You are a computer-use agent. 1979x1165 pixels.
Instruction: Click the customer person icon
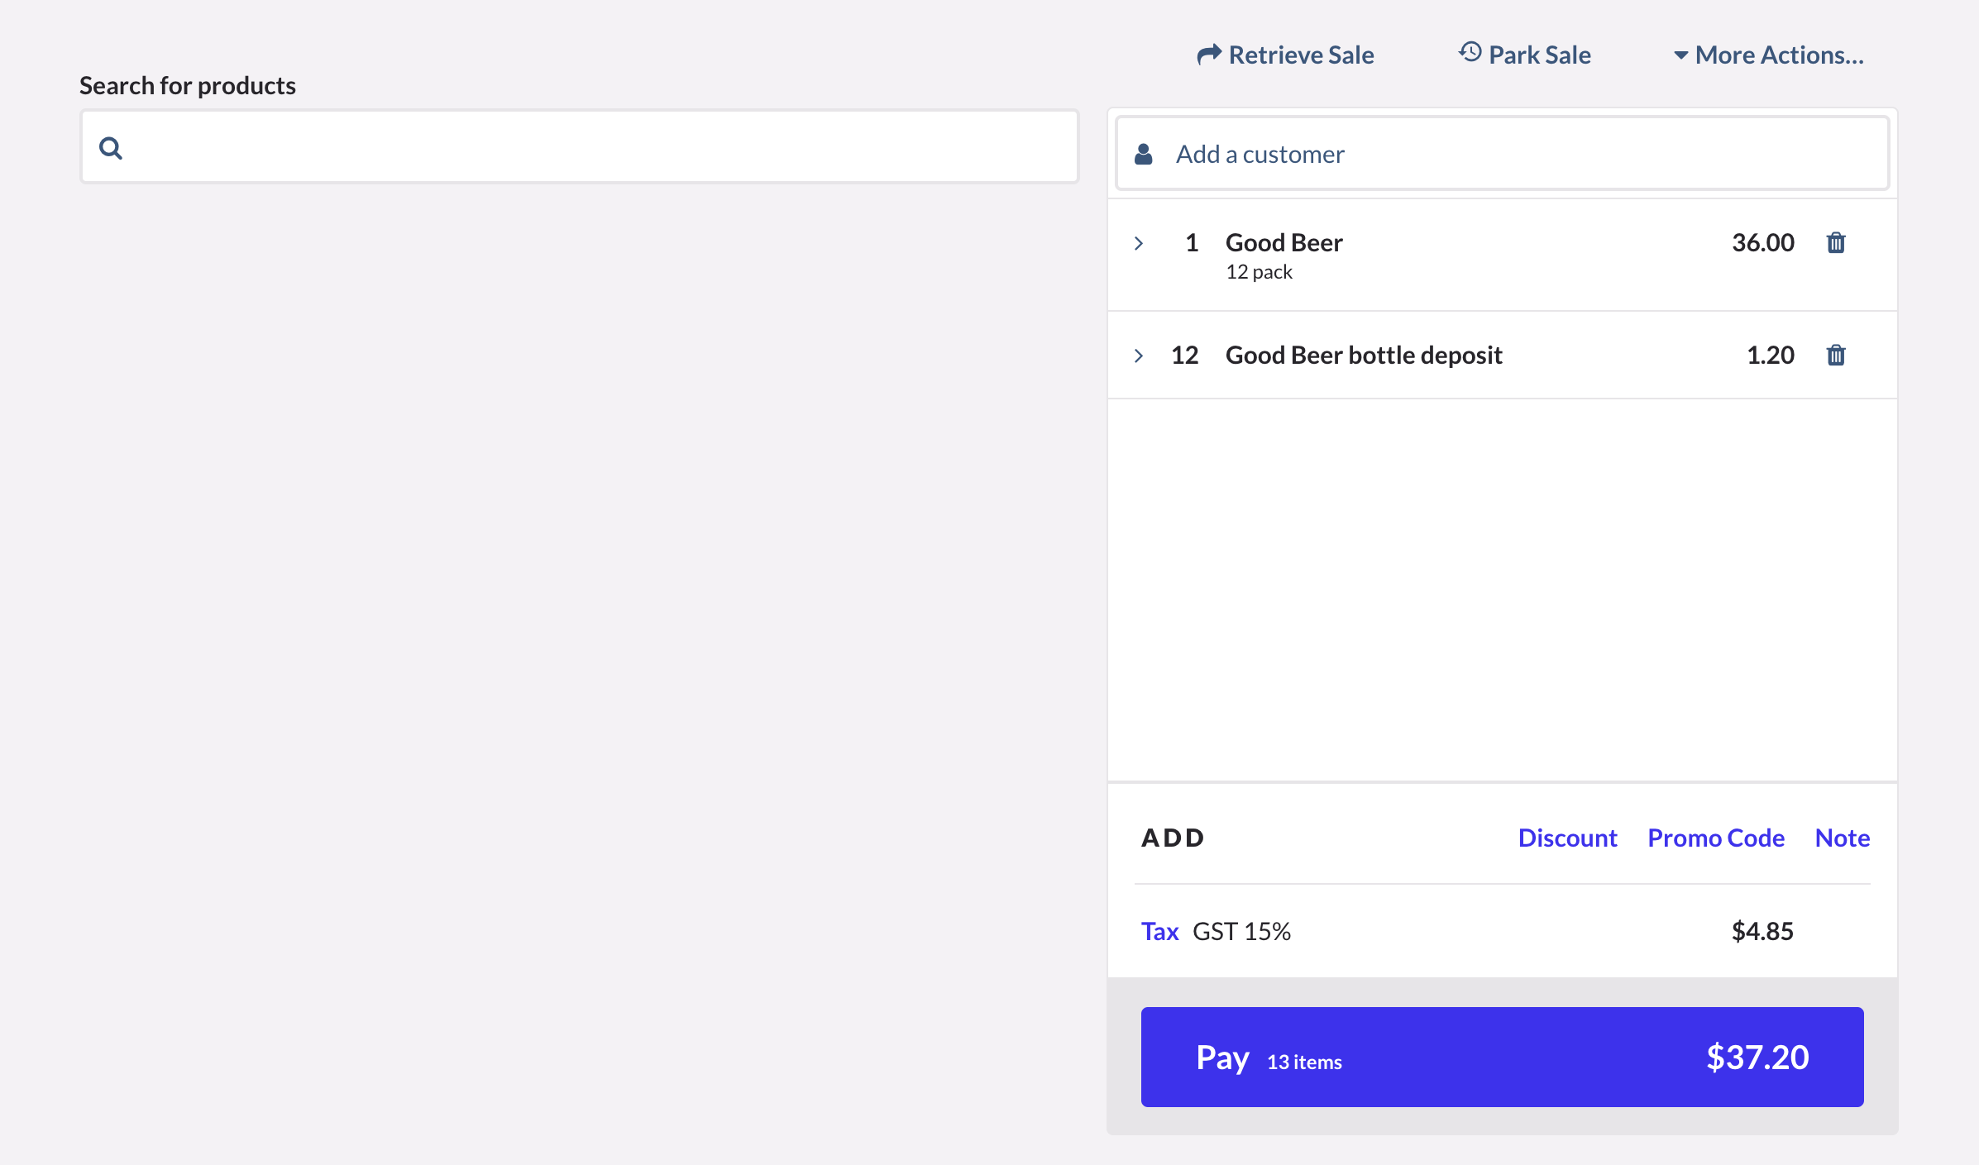click(x=1144, y=155)
